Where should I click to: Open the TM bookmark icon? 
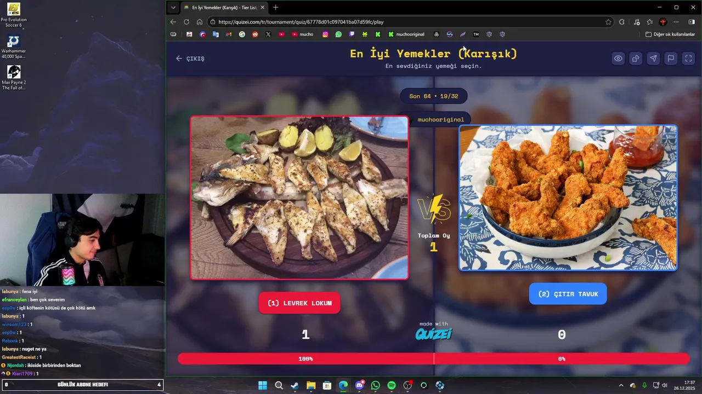pos(476,34)
